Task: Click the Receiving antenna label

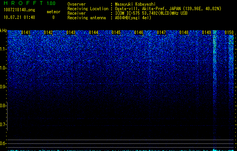Action: click(87, 18)
